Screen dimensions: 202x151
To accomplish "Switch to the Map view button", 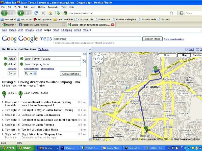I will point(184,55).
